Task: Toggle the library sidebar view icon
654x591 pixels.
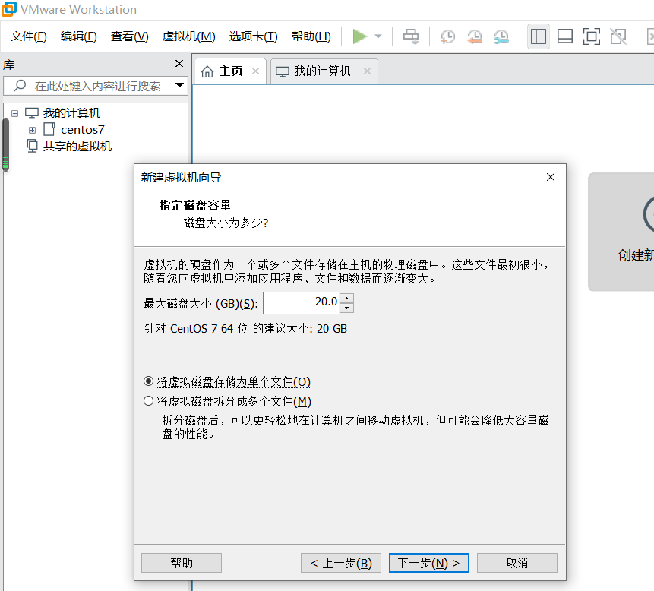Action: pyautogui.click(x=538, y=36)
